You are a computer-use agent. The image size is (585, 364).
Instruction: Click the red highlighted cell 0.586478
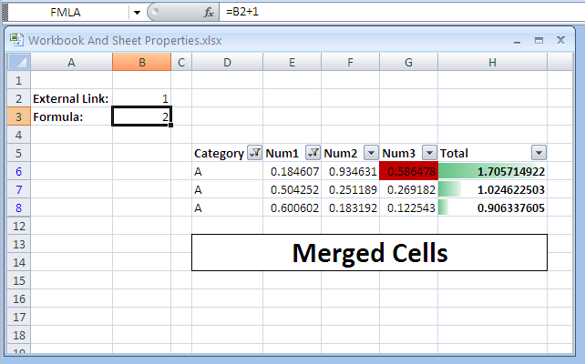click(408, 171)
